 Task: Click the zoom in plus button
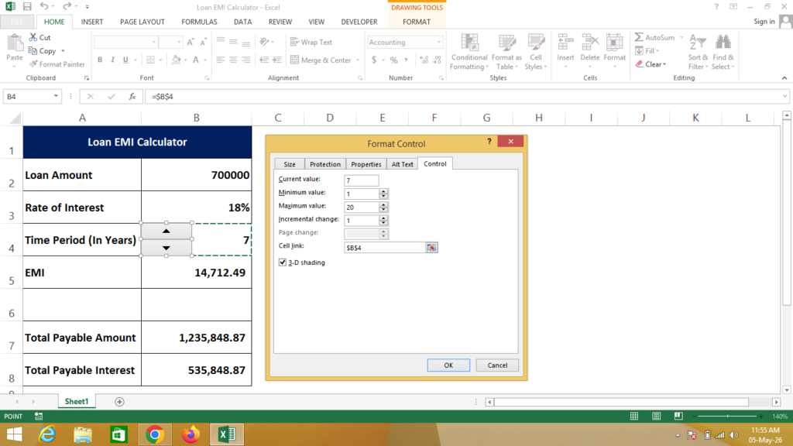coord(760,416)
